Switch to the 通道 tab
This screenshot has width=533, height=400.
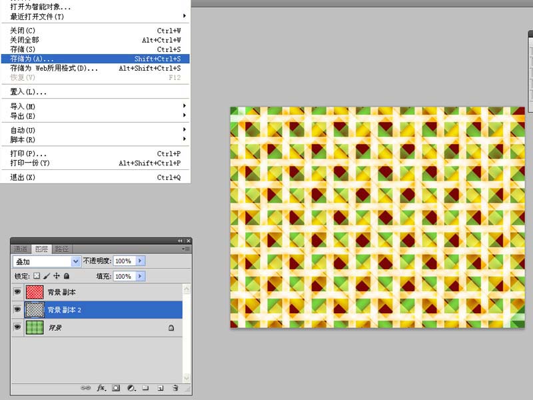coord(21,249)
